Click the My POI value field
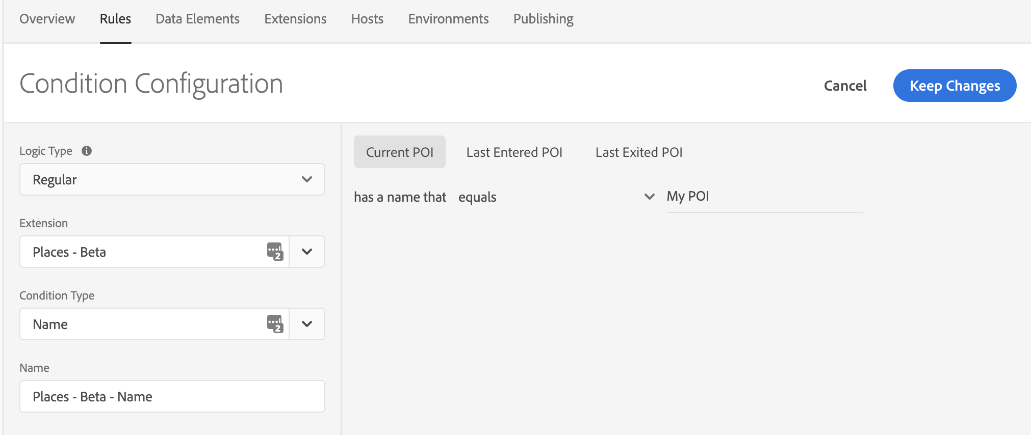 [x=764, y=197]
